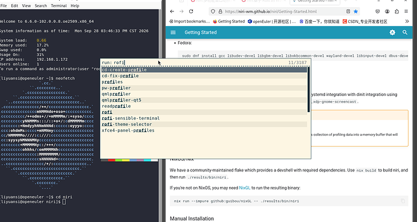The height and width of the screenshot is (222, 417).
Task: Click the blue bookmark star
Action: click(x=356, y=11)
